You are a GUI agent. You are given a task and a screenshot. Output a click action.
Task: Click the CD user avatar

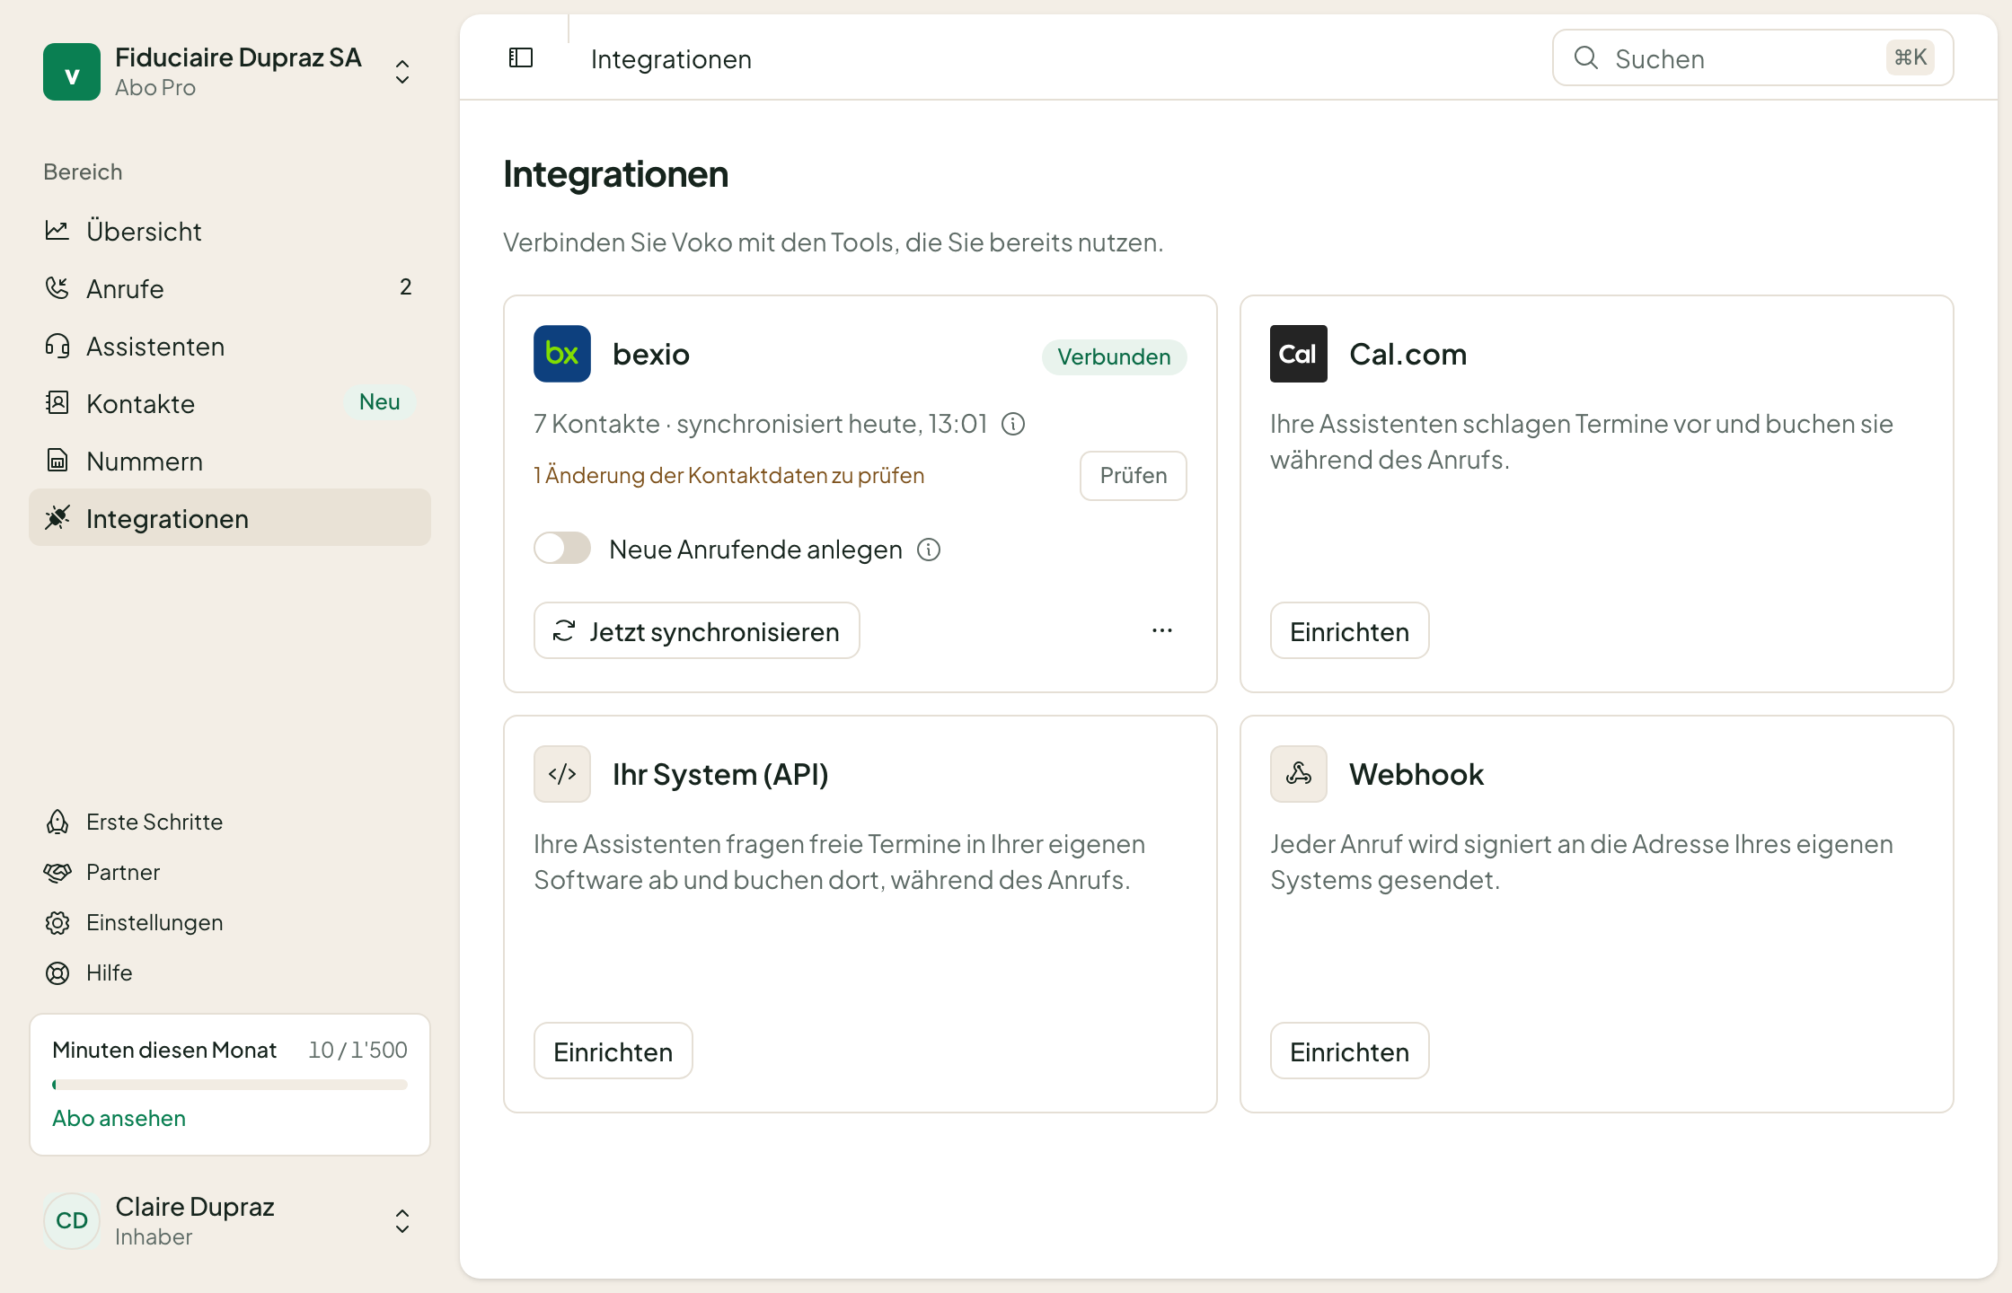[x=72, y=1221]
